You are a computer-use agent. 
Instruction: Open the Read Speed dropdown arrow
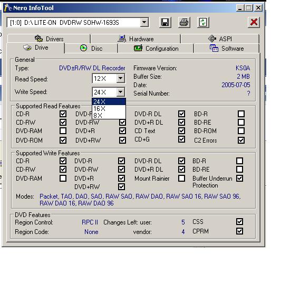[120, 78]
